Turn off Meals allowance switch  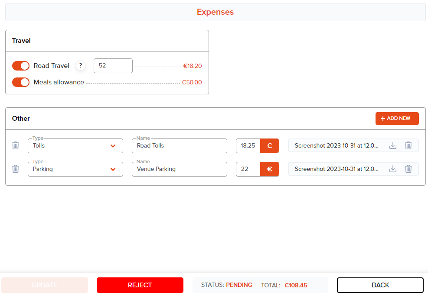click(21, 82)
